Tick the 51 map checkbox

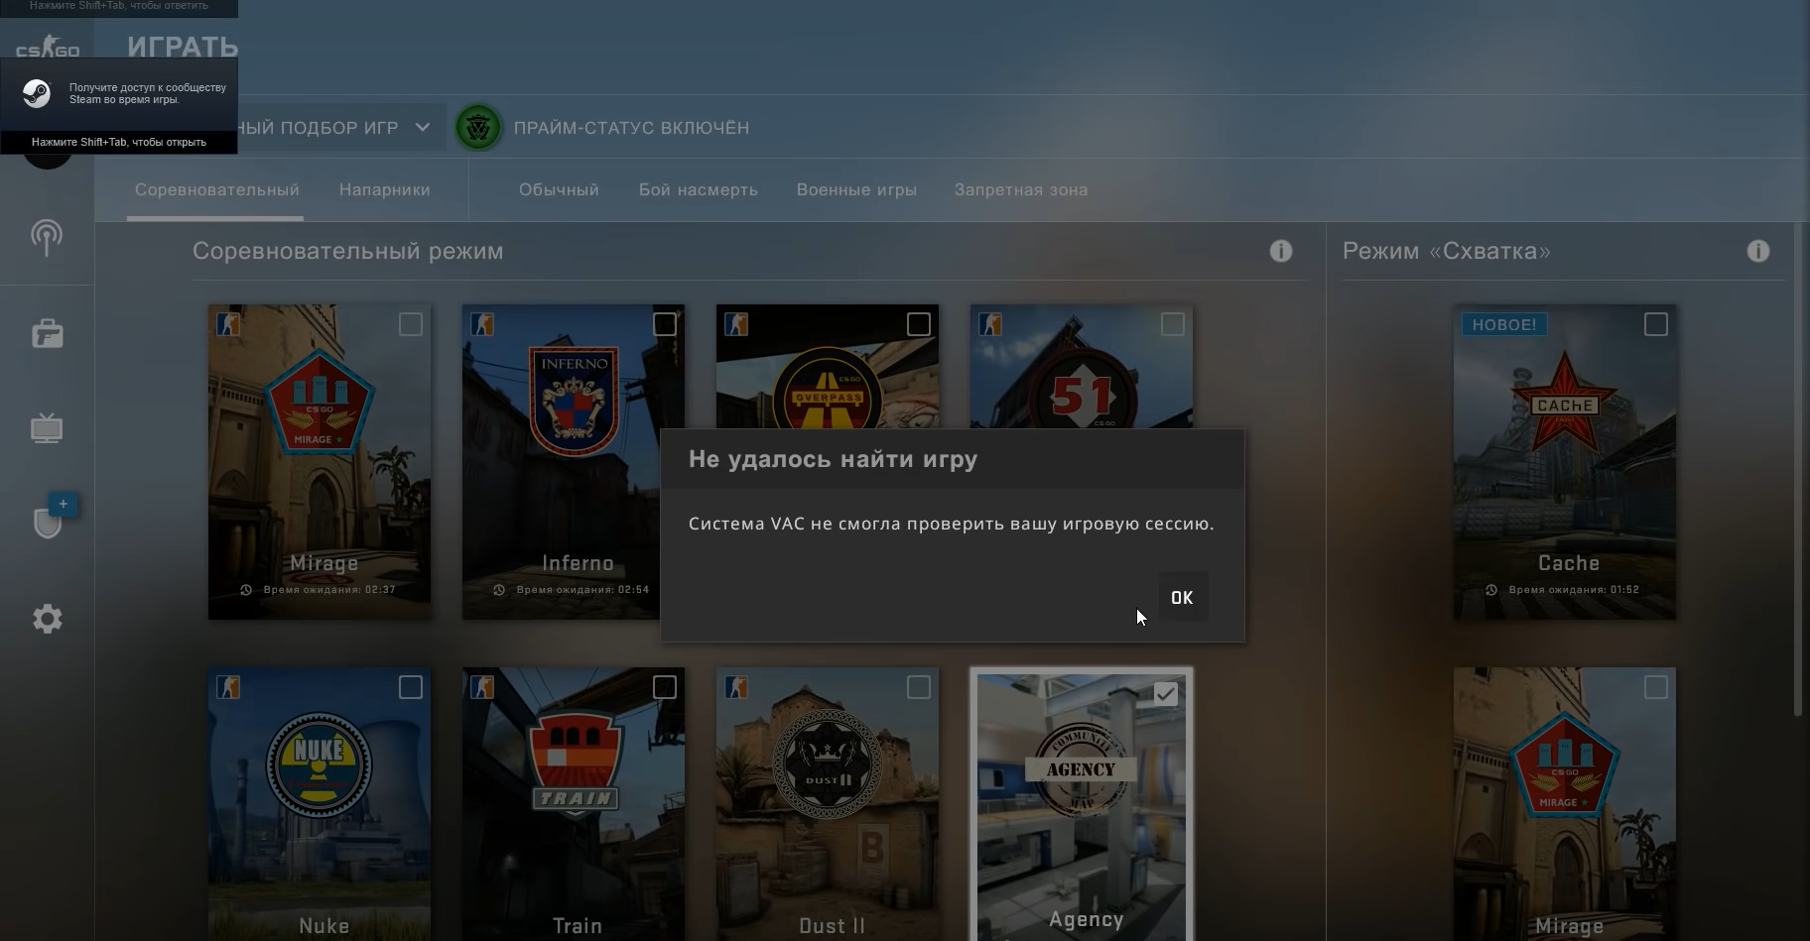1173,324
